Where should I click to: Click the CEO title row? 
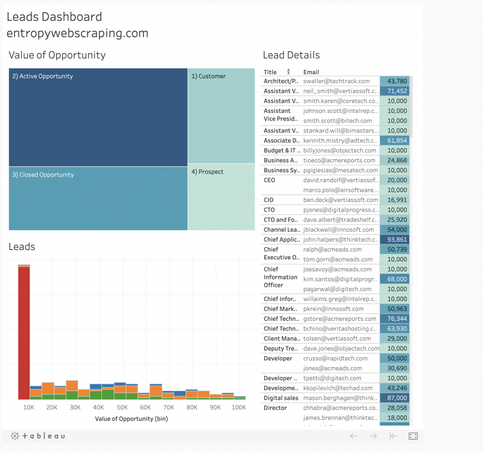pyautogui.click(x=269, y=180)
